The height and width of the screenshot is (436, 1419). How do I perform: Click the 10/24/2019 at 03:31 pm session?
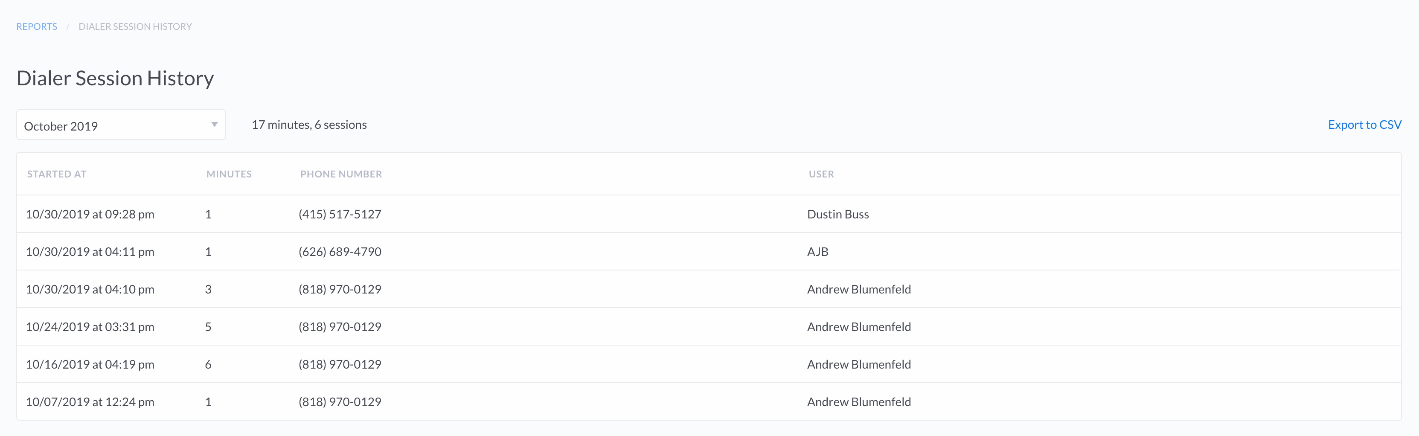click(709, 326)
